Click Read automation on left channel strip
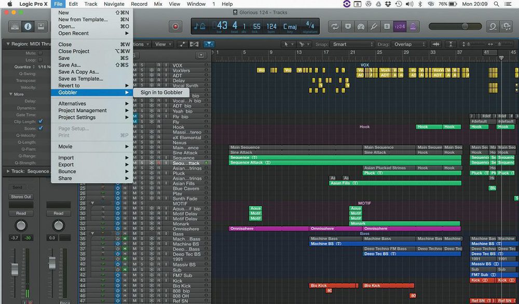 point(21,213)
